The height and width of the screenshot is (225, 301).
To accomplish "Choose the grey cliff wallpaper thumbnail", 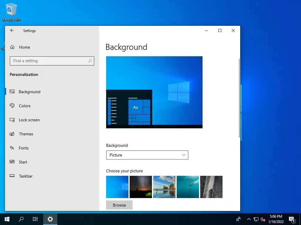I will click(211, 187).
